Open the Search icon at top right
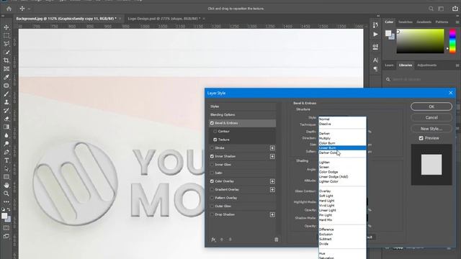461x259 pixels. click(431, 9)
